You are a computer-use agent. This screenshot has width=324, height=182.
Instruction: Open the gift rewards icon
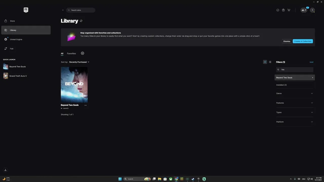pos(283,10)
